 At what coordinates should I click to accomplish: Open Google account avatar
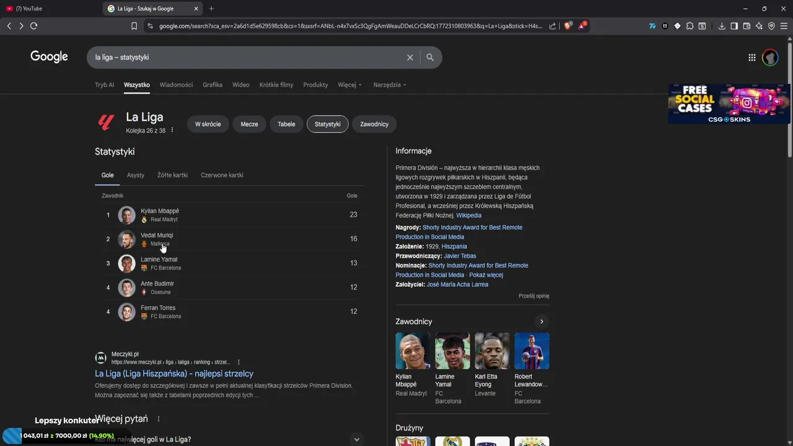pos(770,57)
